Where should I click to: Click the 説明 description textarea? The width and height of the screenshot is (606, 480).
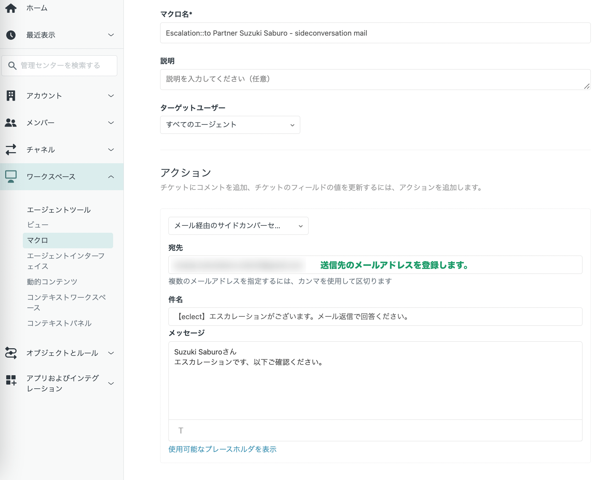(375, 80)
